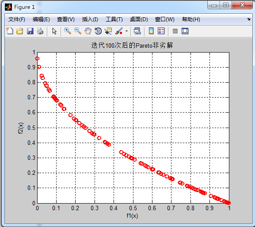
Task: Toggle Insert Colorbar on the plot
Action: tap(151, 31)
